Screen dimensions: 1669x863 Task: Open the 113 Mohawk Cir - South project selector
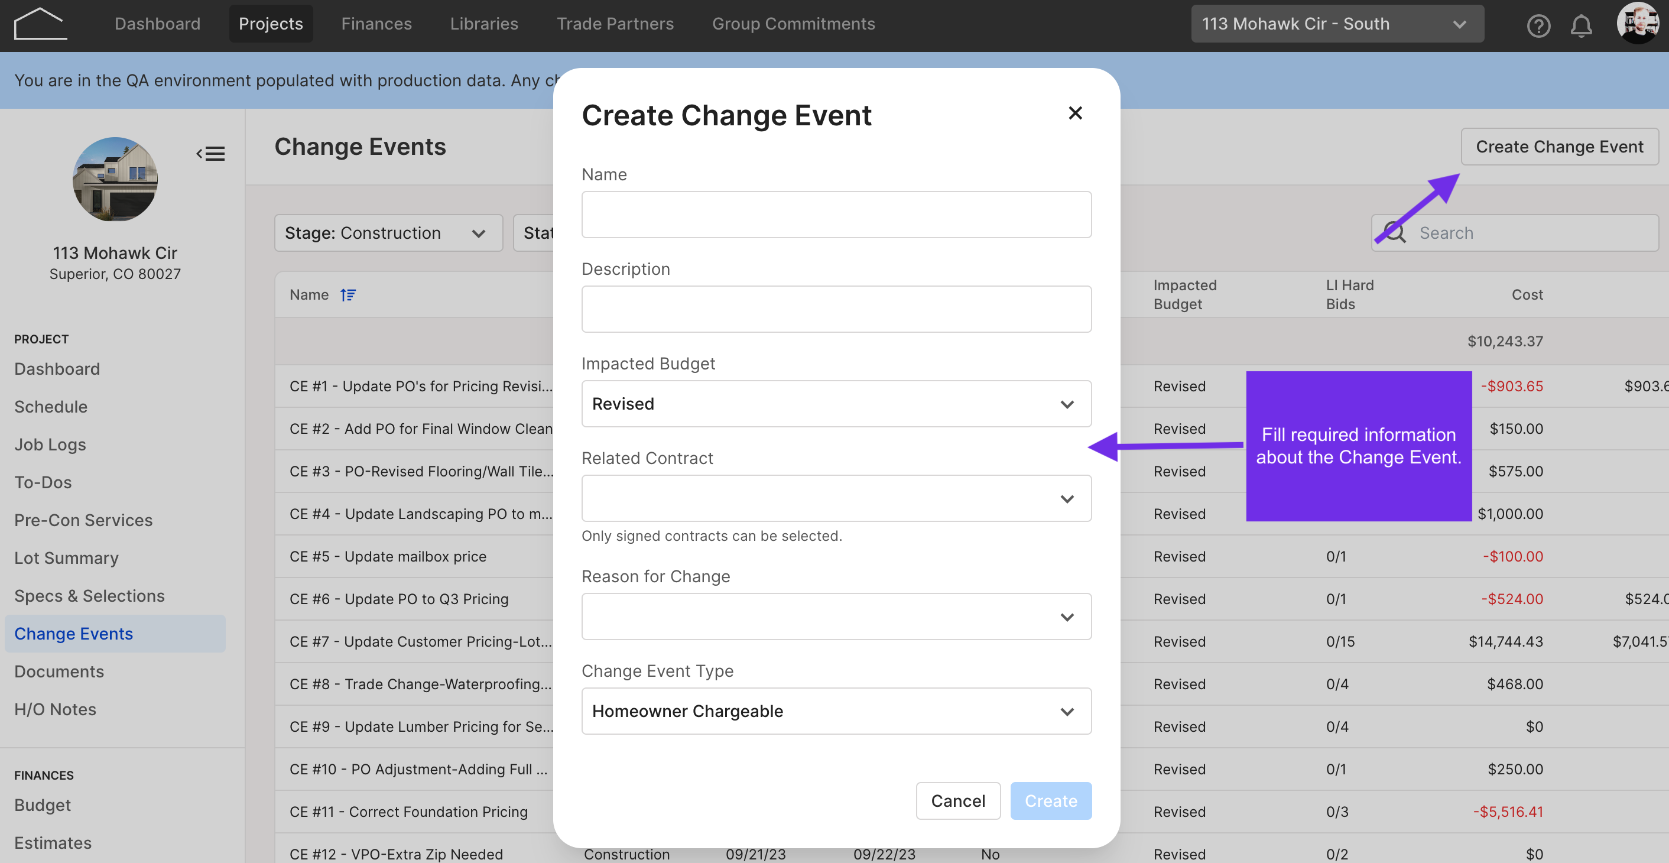coord(1337,24)
